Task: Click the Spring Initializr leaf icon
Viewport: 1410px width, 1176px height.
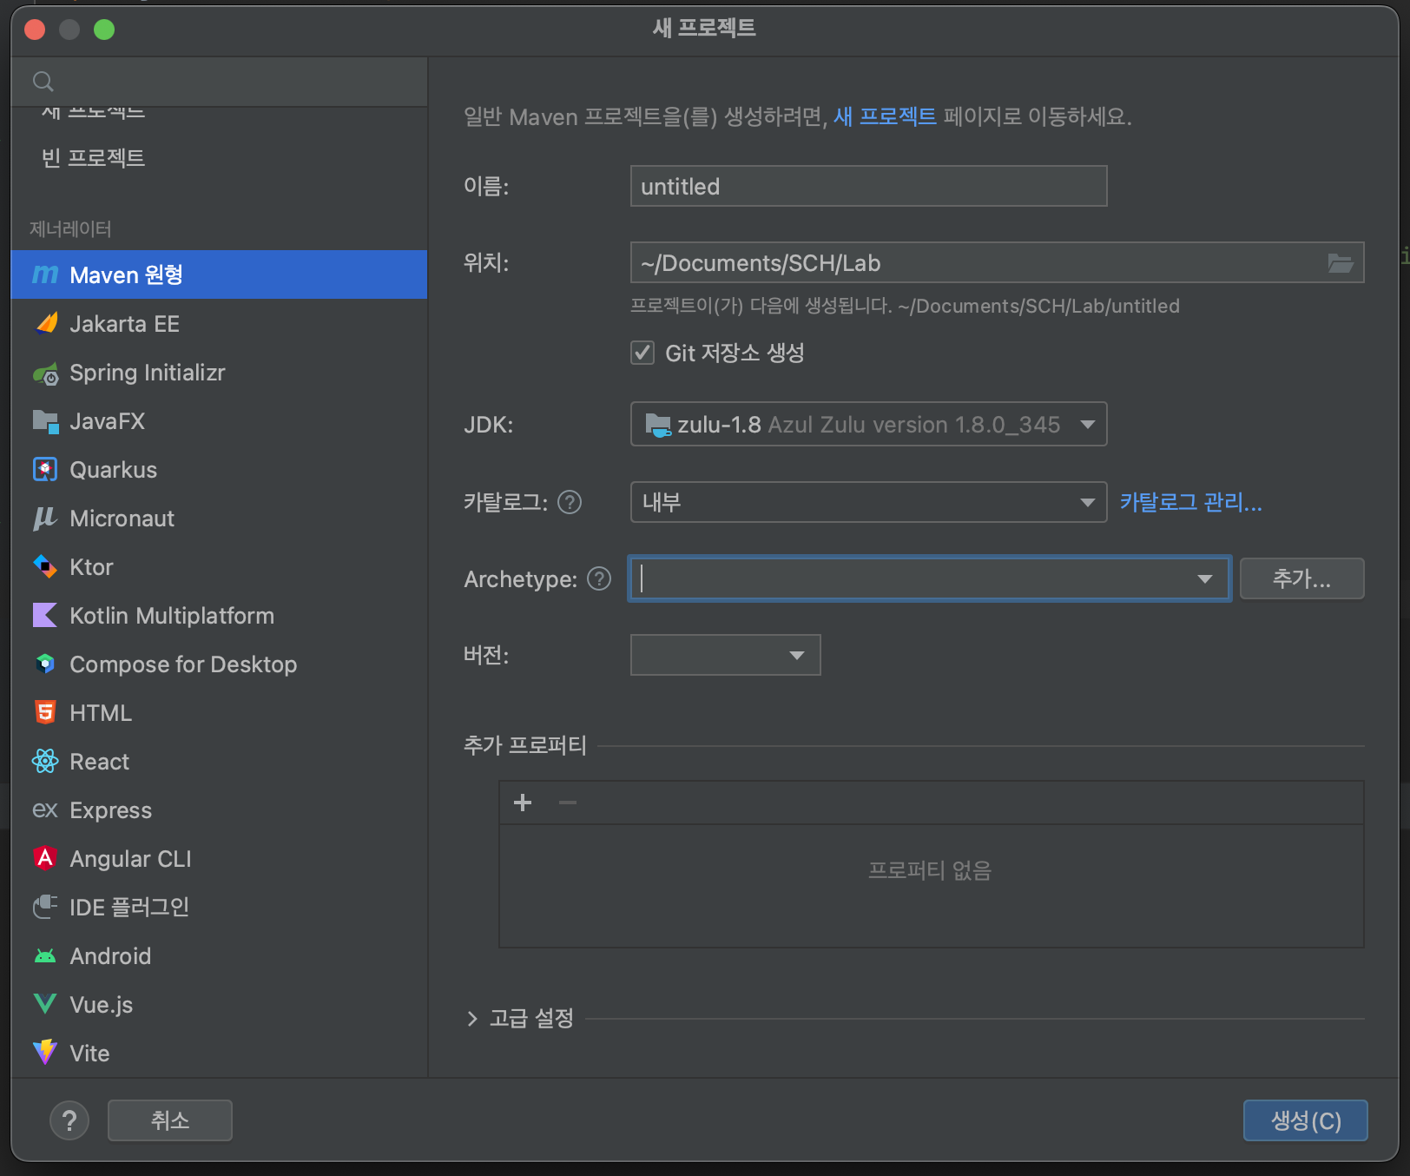Action: (x=45, y=373)
